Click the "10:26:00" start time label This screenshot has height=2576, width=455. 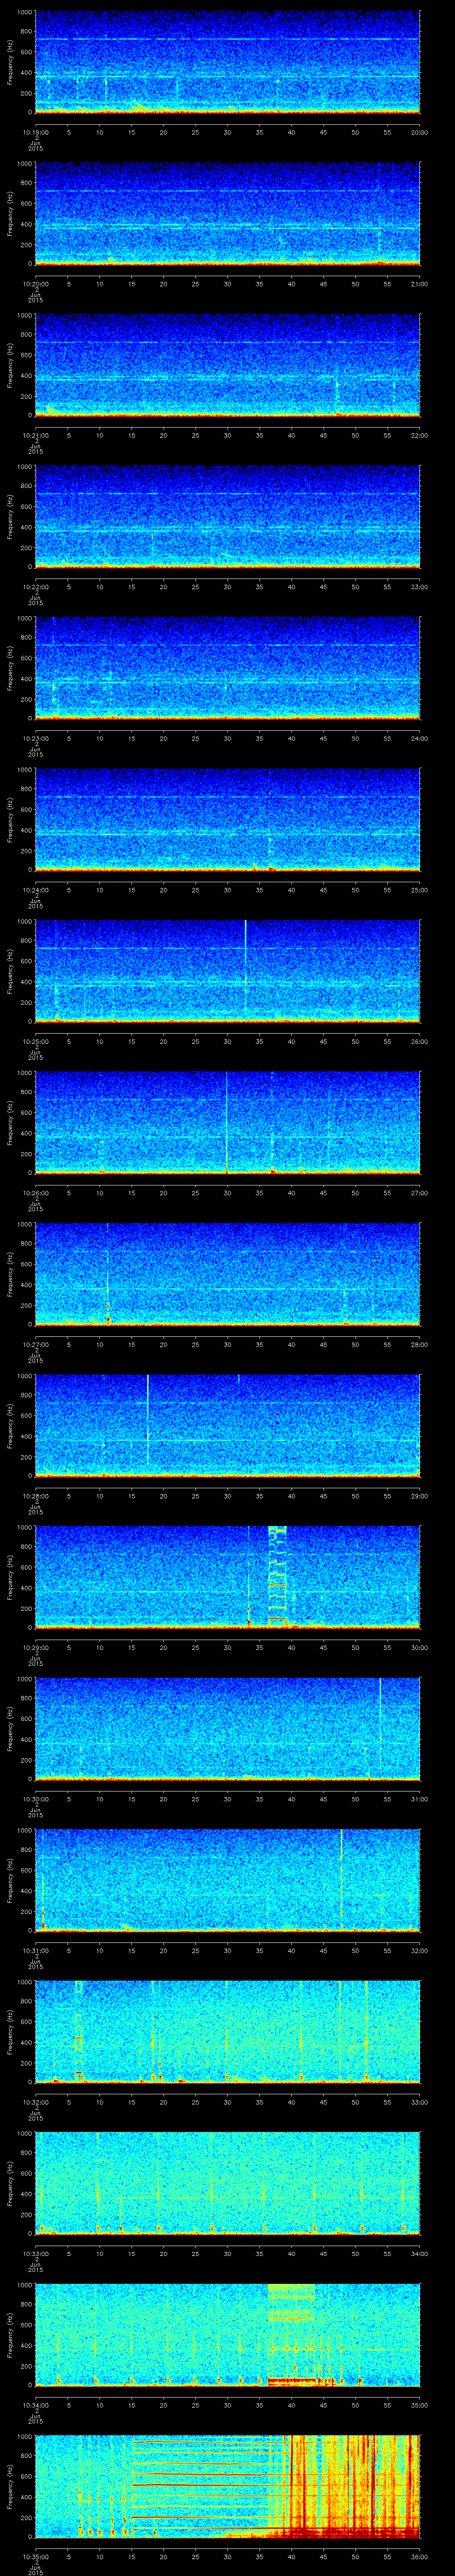tap(35, 1193)
